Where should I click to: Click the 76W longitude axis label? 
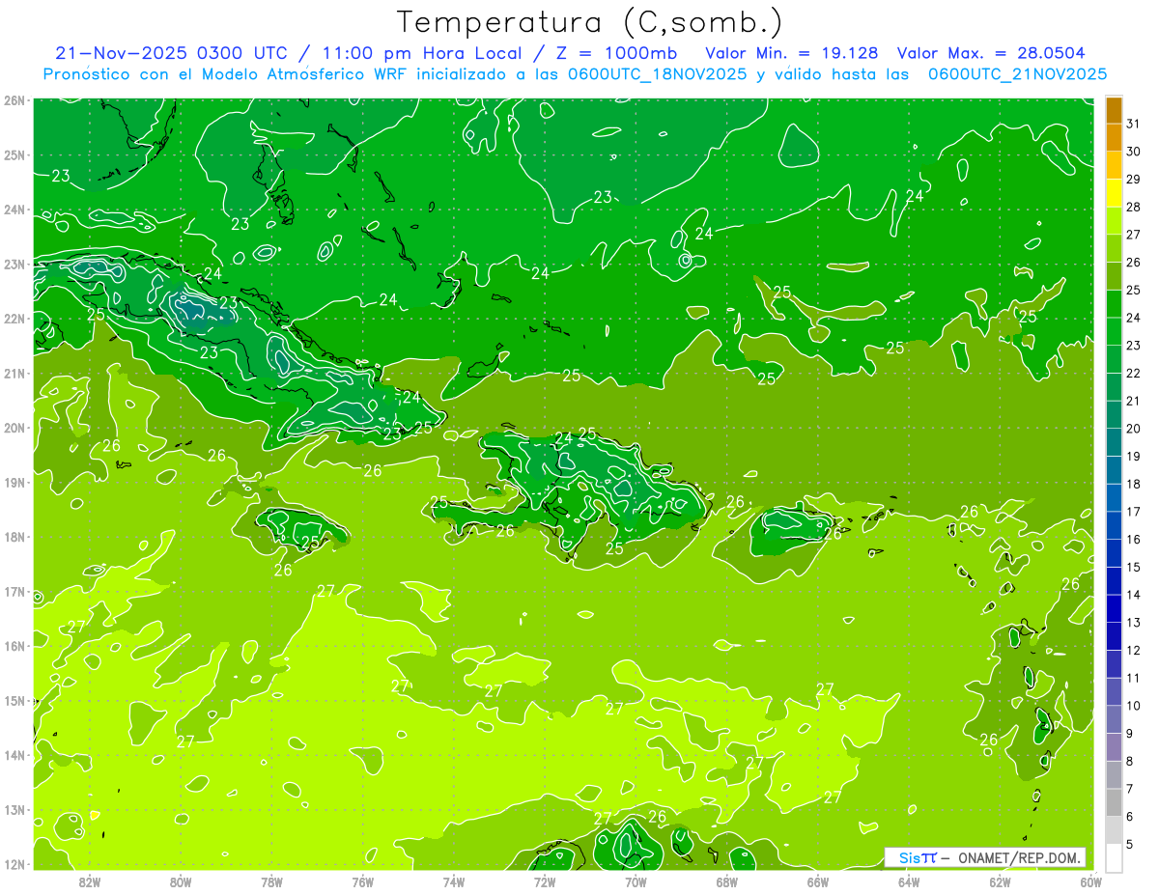363,881
